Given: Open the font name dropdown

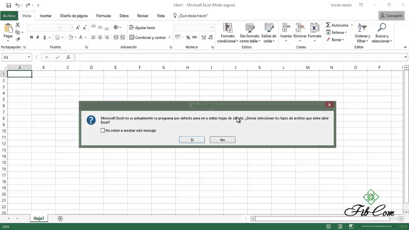Looking at the screenshot, I should click(59, 28).
